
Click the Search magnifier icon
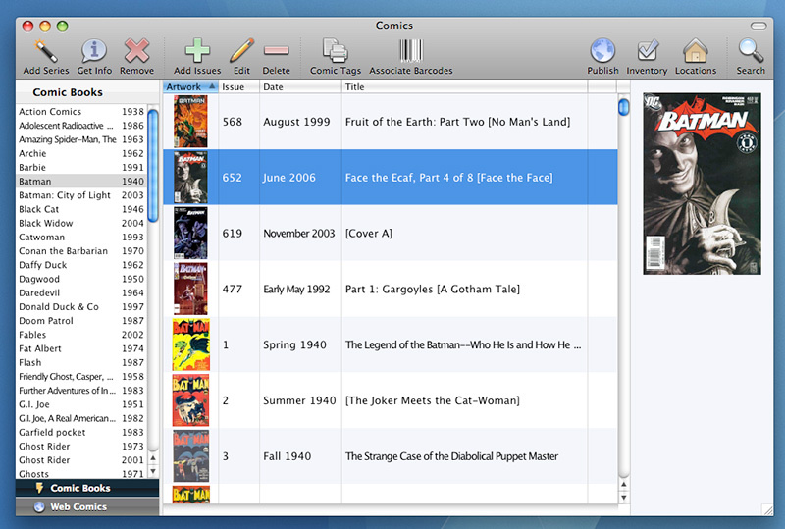click(x=751, y=51)
